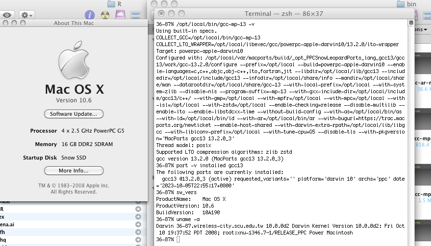Screen dimensions: 431x246
Task: Click the Version 10.6 text
Action: pyautogui.click(x=74, y=100)
